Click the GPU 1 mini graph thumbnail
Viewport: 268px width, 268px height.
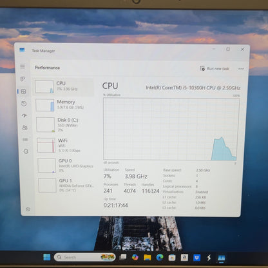coord(48,186)
